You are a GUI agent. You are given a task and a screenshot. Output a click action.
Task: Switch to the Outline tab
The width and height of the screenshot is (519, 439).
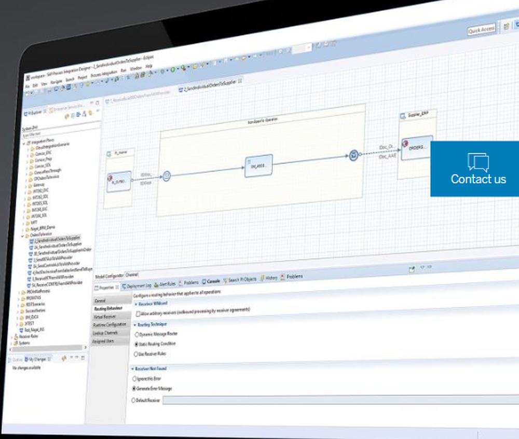tap(16, 360)
